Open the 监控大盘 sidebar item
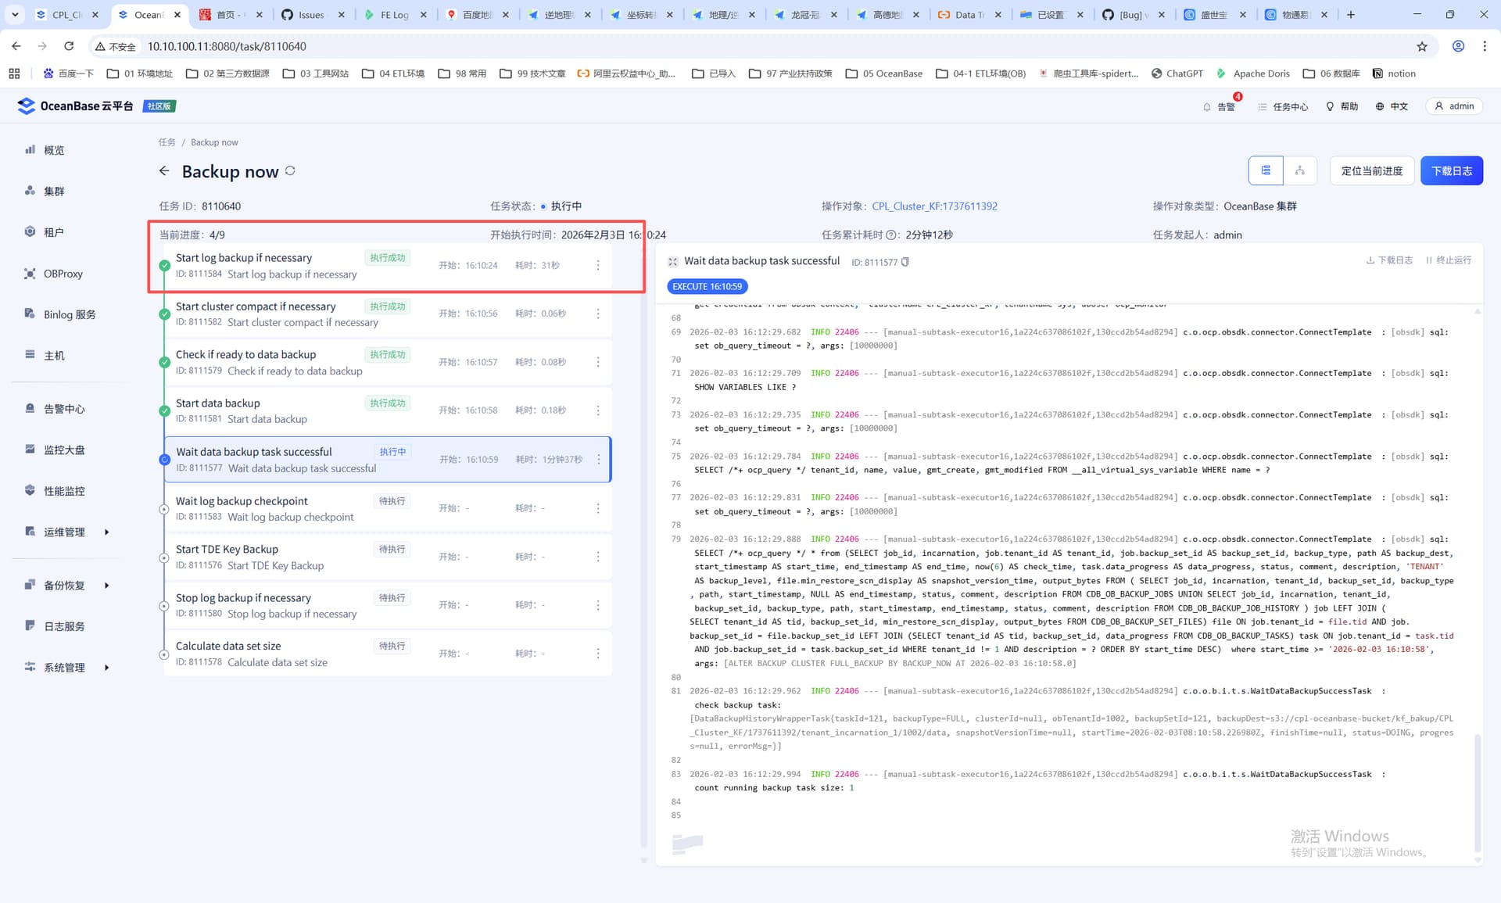 click(x=64, y=450)
